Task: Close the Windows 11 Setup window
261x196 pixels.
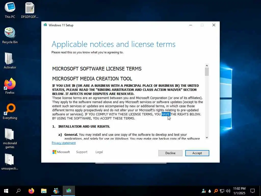Action: click(214, 25)
